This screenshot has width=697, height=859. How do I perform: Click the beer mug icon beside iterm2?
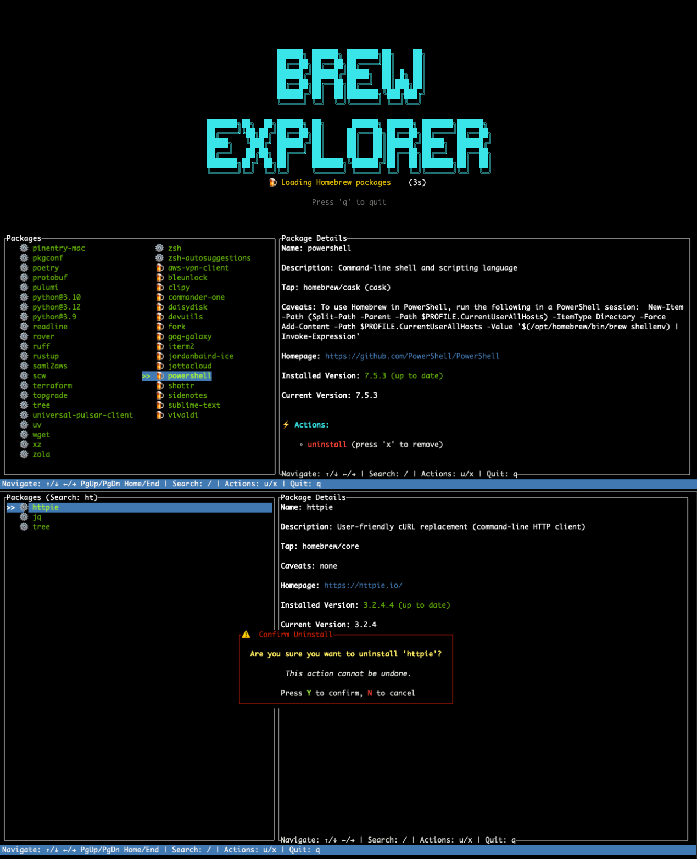pyautogui.click(x=160, y=346)
